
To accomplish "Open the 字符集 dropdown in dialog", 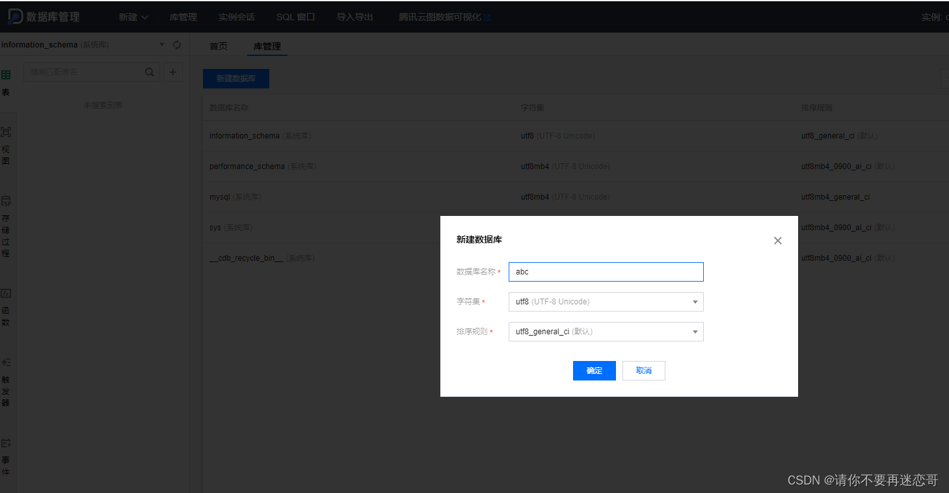I will [x=606, y=302].
